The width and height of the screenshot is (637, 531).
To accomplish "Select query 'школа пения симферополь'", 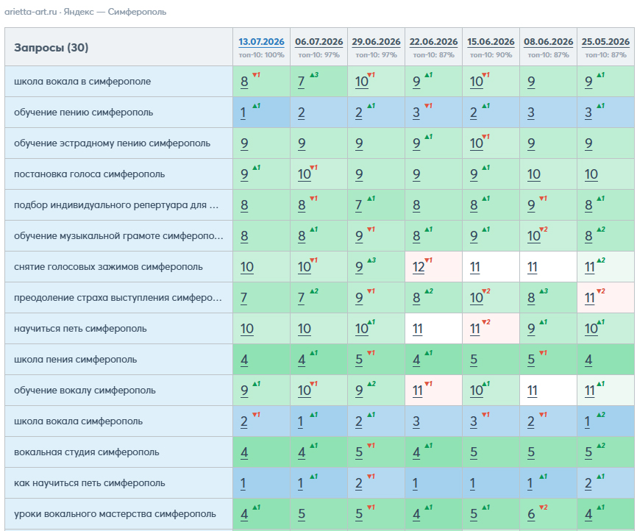I will click(x=76, y=359).
